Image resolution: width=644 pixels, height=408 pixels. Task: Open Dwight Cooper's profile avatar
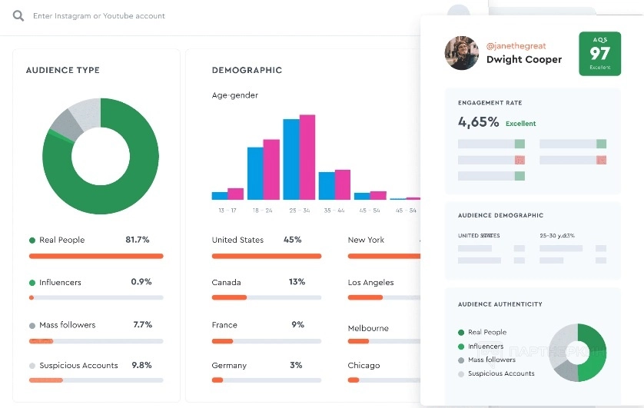tap(462, 53)
